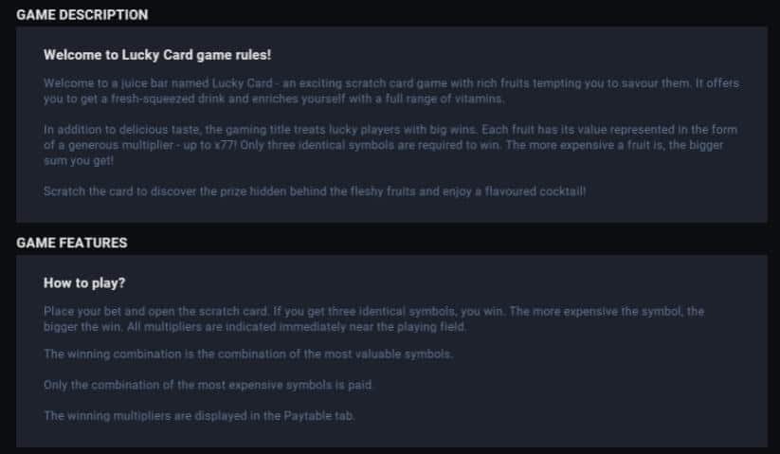The height and width of the screenshot is (454, 780).
Task: Click the sentence mentioning the Paytable tab
Action: (199, 416)
